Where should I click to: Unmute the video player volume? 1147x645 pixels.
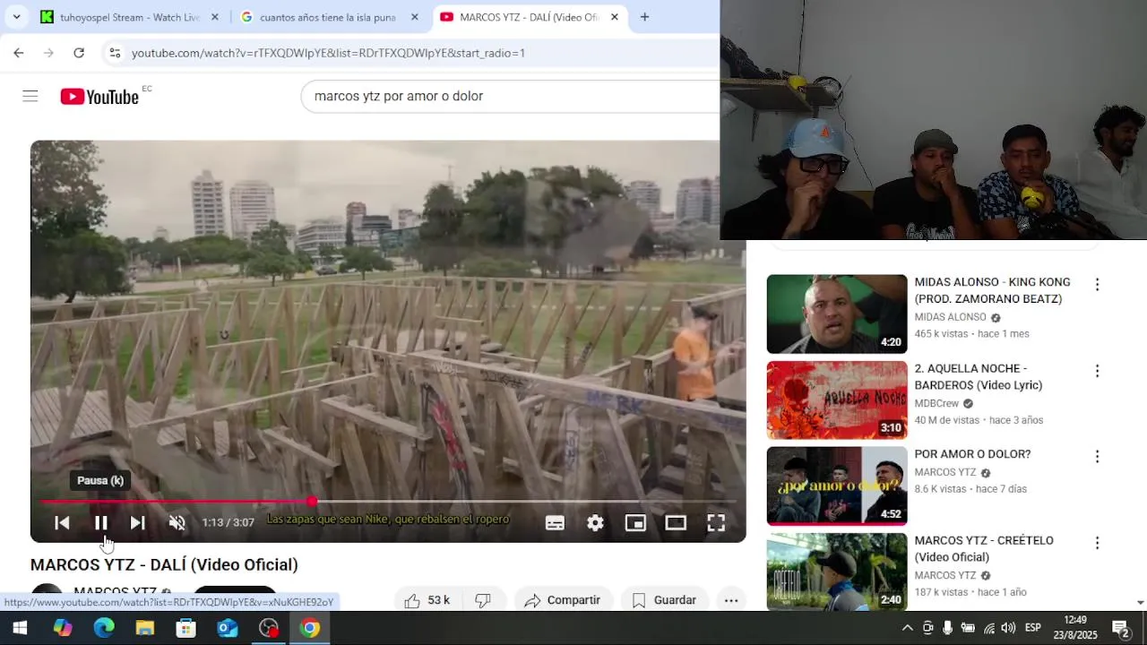(177, 523)
